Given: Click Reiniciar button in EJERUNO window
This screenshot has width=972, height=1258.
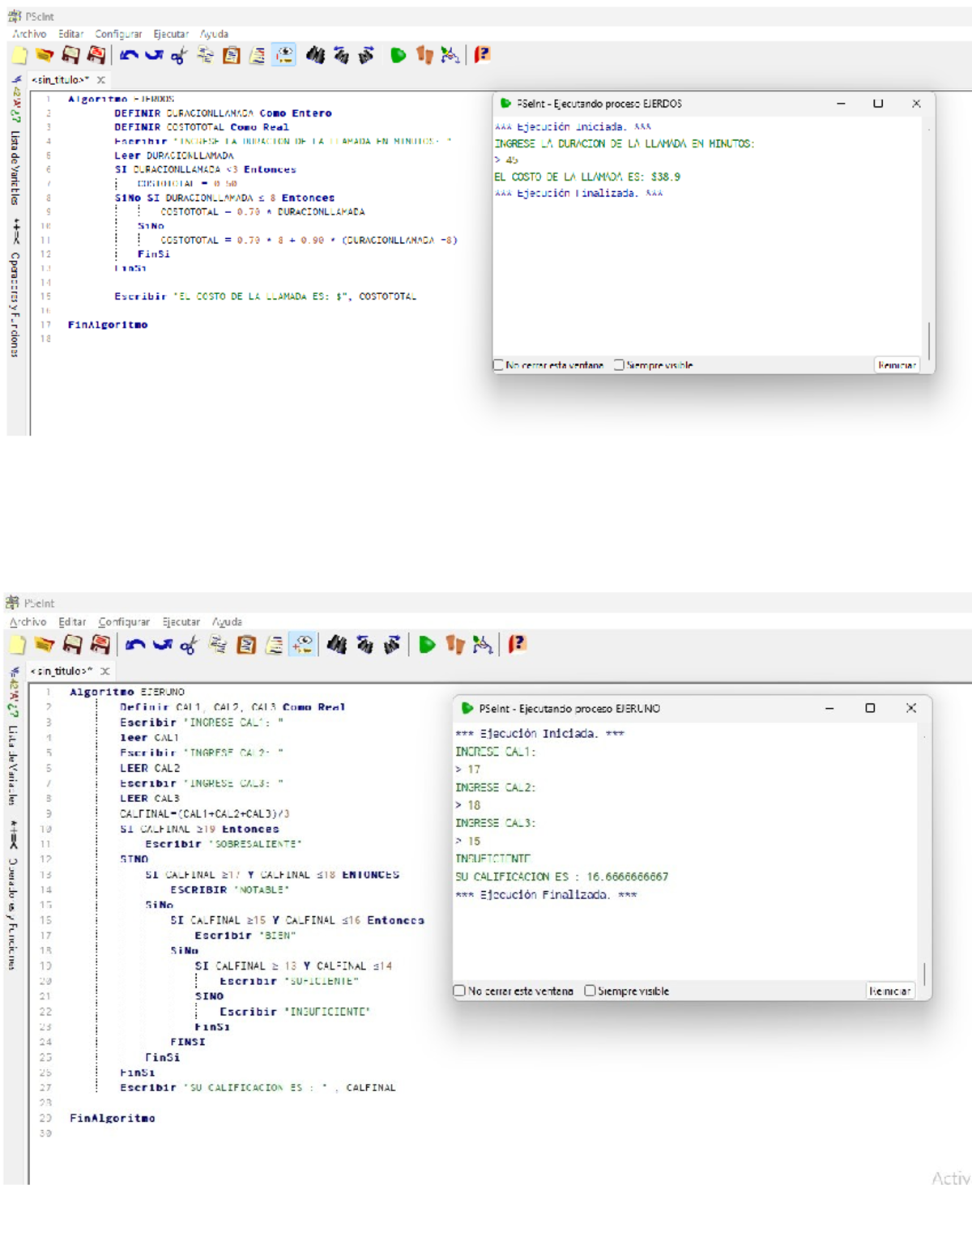Looking at the screenshot, I should pyautogui.click(x=889, y=991).
